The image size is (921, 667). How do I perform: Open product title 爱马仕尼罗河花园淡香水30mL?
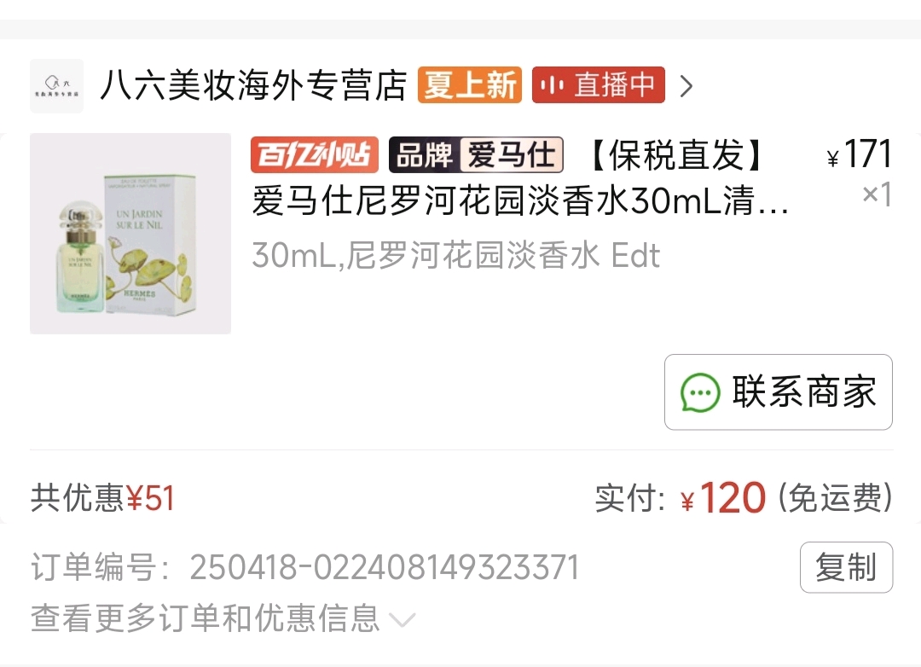point(520,201)
